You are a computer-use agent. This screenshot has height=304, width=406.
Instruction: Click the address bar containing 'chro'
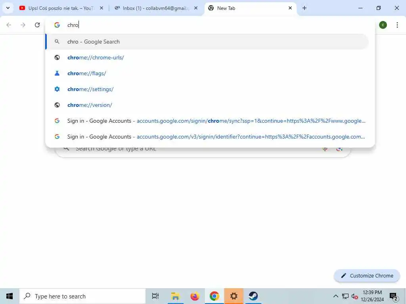[210, 25]
